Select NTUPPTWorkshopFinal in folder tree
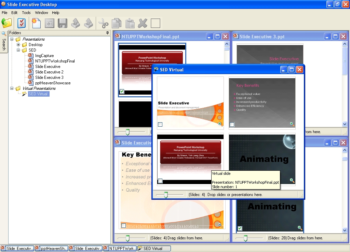 (55, 61)
